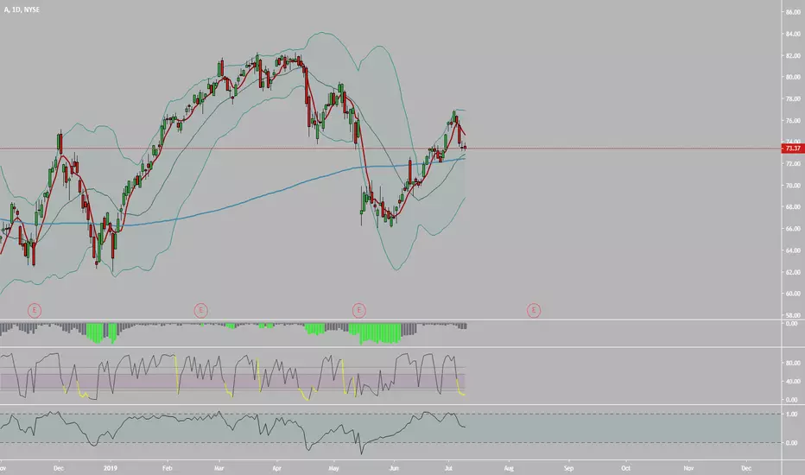Click the 86.00 price axis label
This screenshot has height=475, width=805.
click(793, 12)
